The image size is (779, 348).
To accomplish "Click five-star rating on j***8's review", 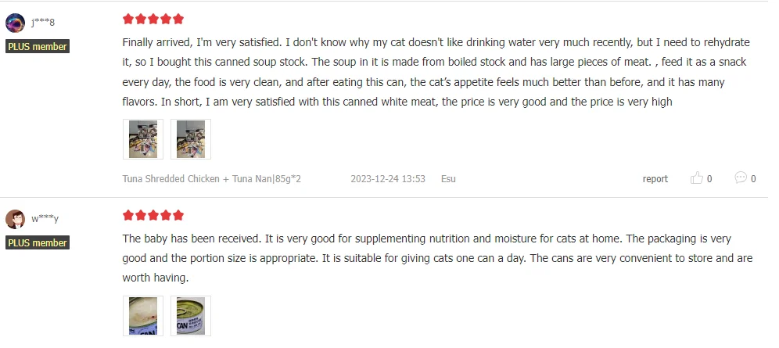I will click(153, 19).
